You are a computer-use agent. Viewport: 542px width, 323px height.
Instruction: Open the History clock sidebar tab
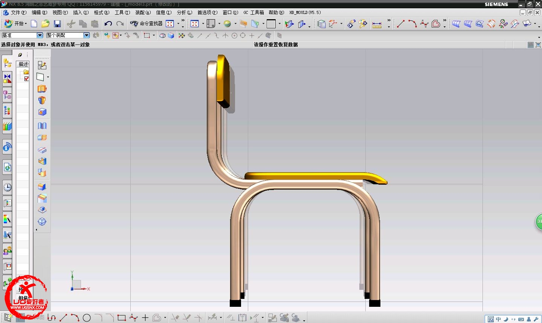pos(7,187)
